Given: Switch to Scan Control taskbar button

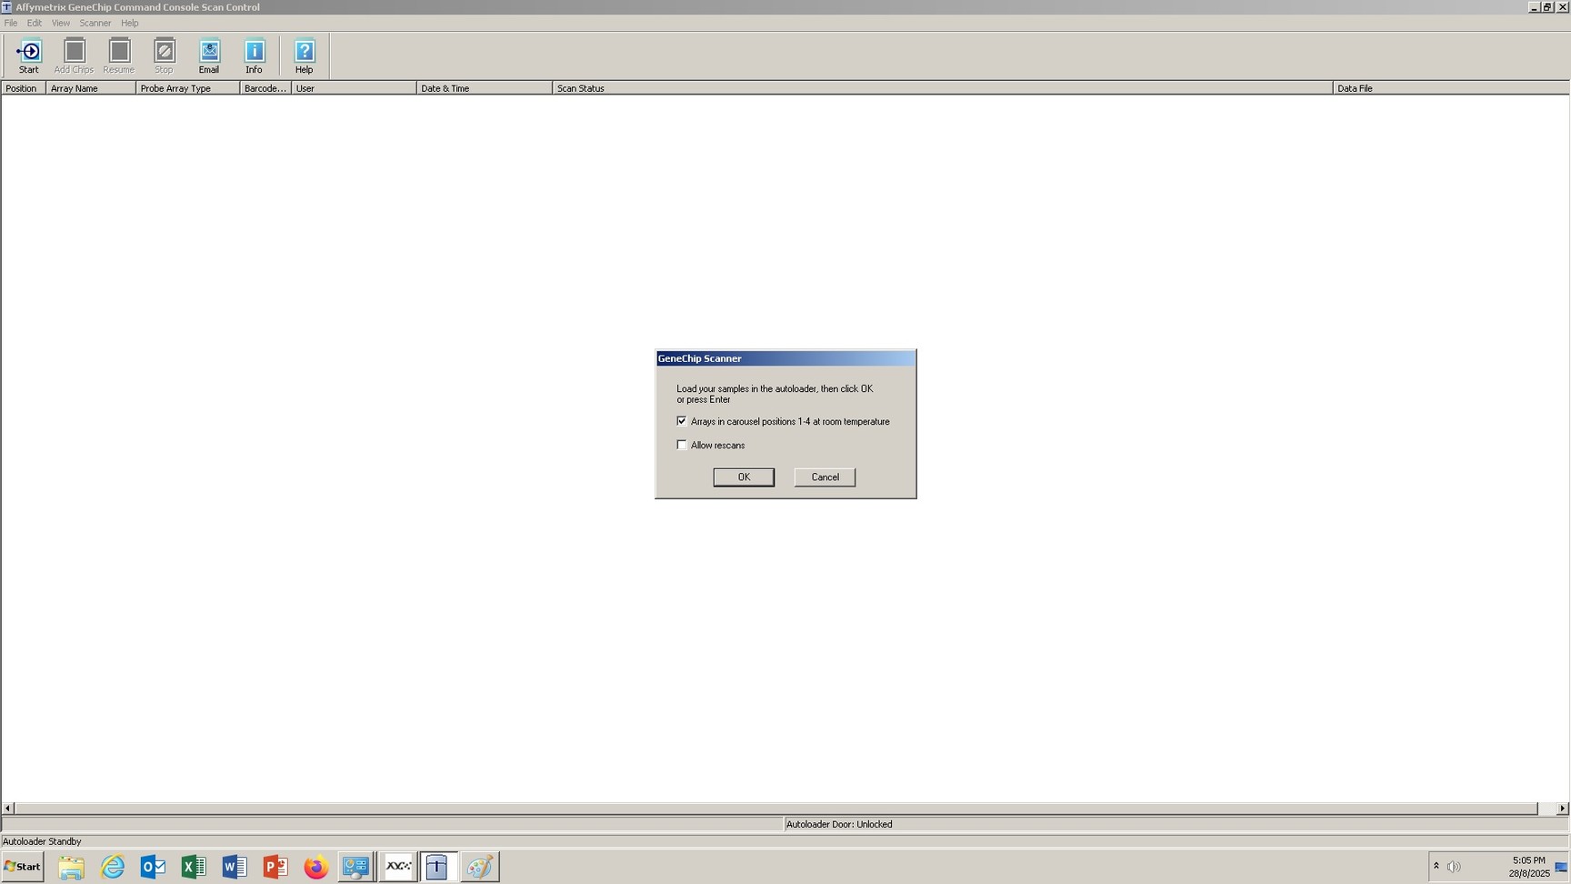Looking at the screenshot, I should pyautogui.click(x=437, y=867).
